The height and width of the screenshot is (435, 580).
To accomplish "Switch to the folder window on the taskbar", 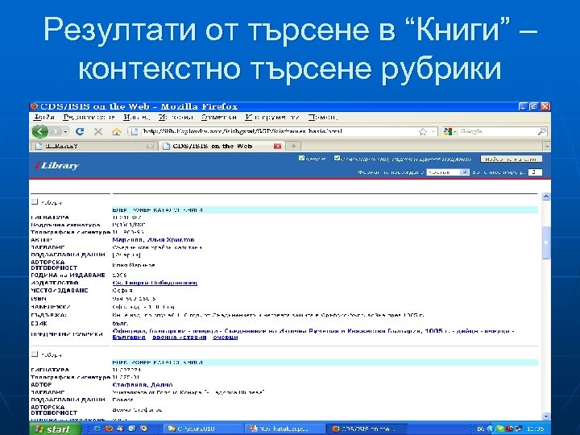I will pyautogui.click(x=203, y=429).
